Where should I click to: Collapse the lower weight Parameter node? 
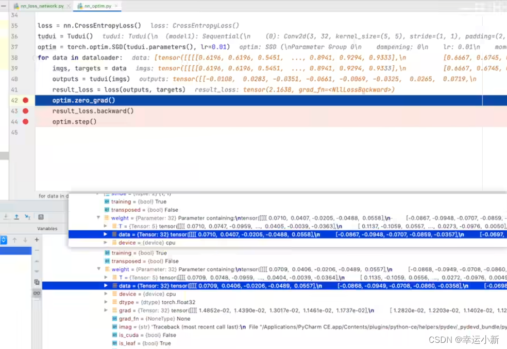pos(98,269)
